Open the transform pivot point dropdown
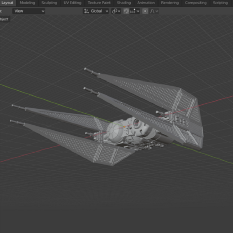Screen dimensions: 233x233 116,11
